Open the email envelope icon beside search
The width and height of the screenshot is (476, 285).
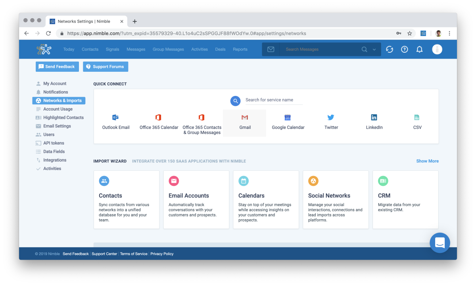(x=271, y=50)
